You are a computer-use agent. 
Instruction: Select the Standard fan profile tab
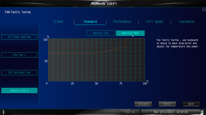[x=90, y=22]
